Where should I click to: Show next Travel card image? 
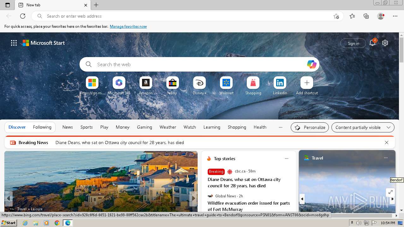point(392,199)
